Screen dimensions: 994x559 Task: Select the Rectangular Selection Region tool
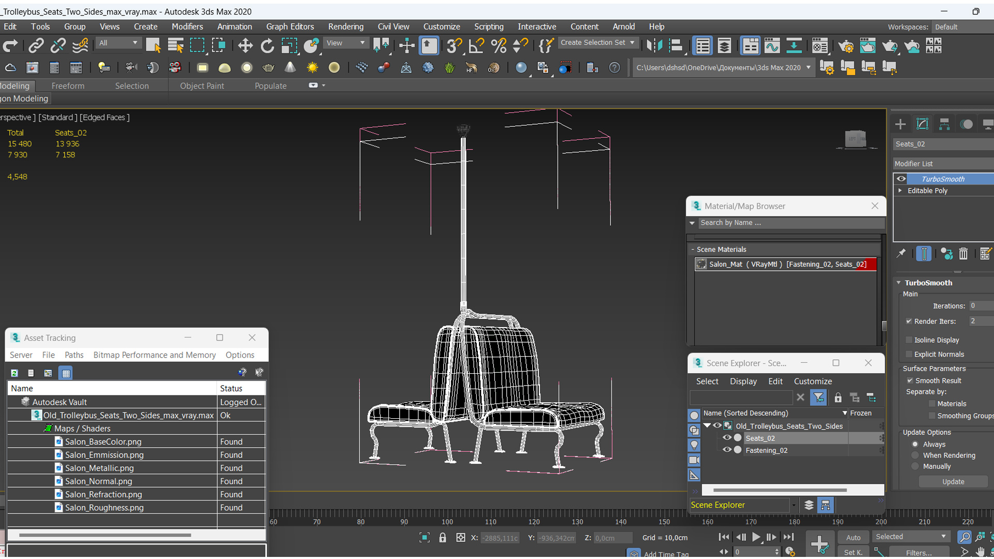pos(197,46)
